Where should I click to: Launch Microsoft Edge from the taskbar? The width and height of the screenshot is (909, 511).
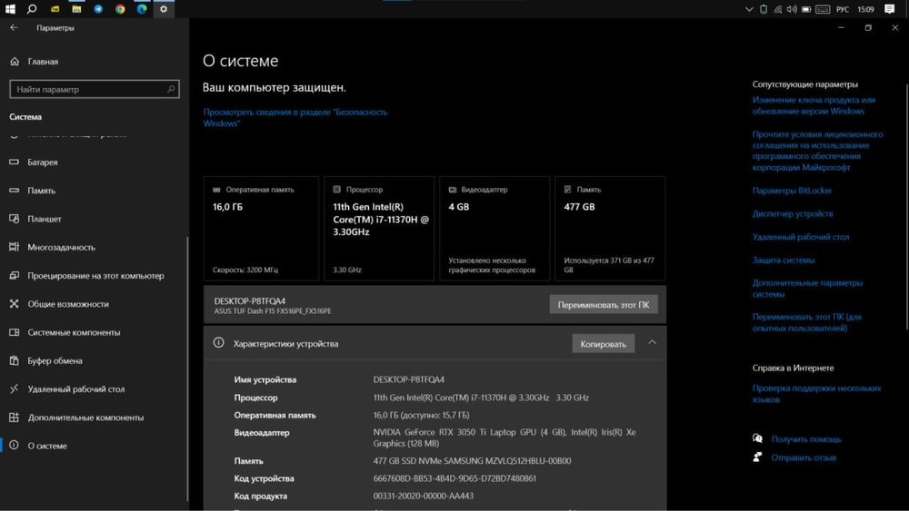(142, 9)
